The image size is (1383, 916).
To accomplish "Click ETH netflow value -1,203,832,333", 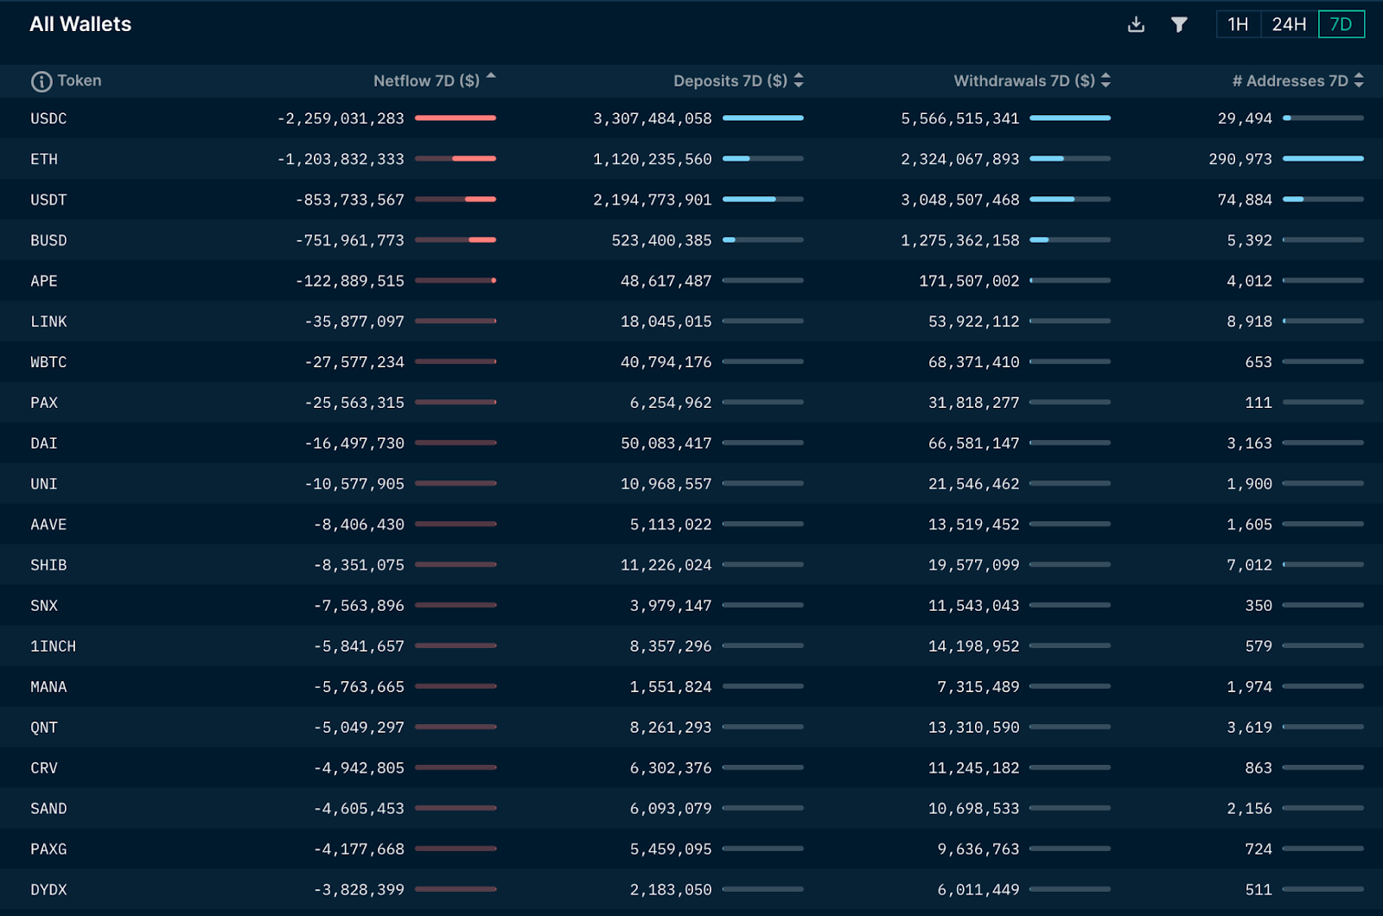I will coord(341,159).
